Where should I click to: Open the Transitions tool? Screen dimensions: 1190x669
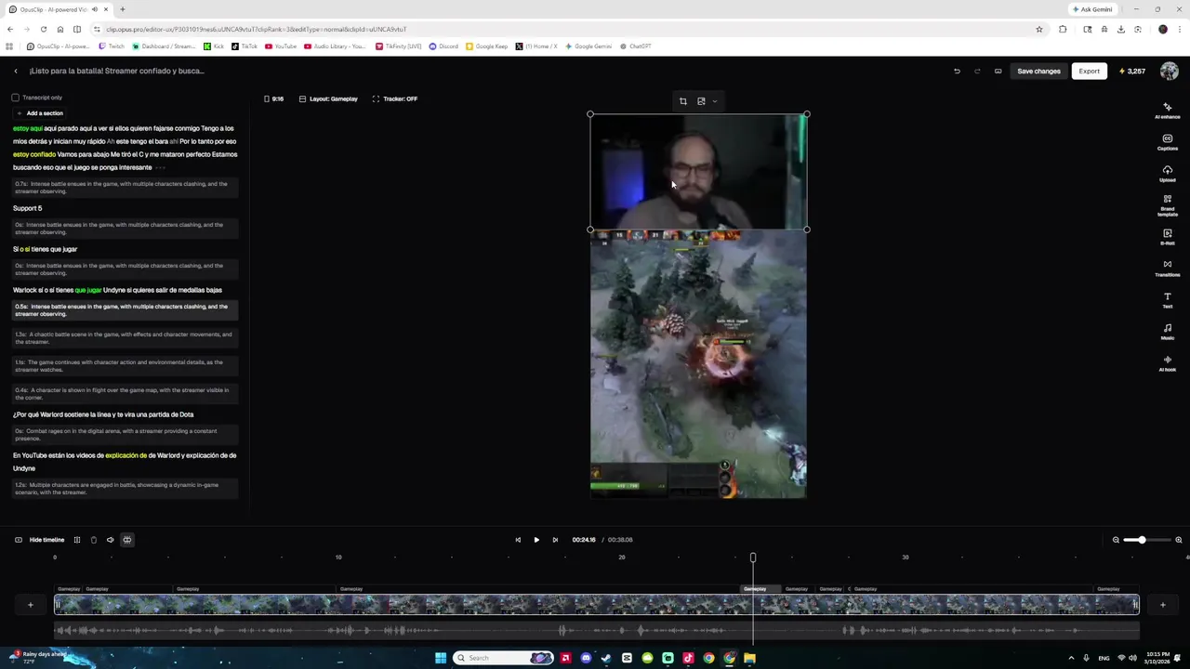(1167, 269)
